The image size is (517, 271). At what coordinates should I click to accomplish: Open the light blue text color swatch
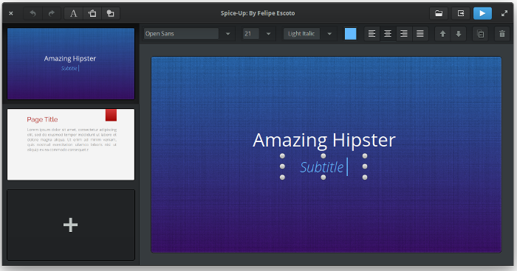pyautogui.click(x=350, y=34)
